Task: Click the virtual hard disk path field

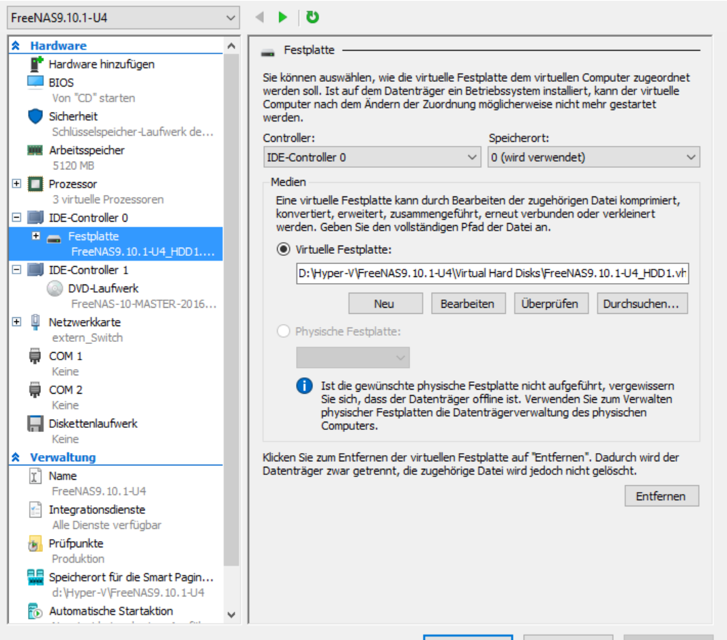Action: pos(492,273)
